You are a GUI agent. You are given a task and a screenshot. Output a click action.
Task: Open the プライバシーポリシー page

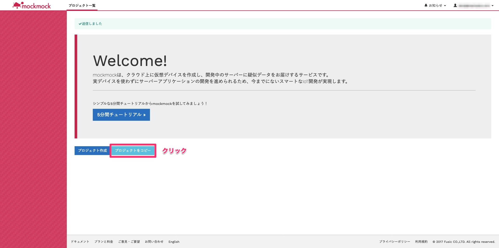tap(395, 242)
